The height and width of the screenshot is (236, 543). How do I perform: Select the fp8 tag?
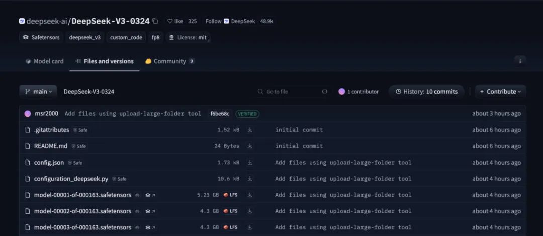click(156, 37)
